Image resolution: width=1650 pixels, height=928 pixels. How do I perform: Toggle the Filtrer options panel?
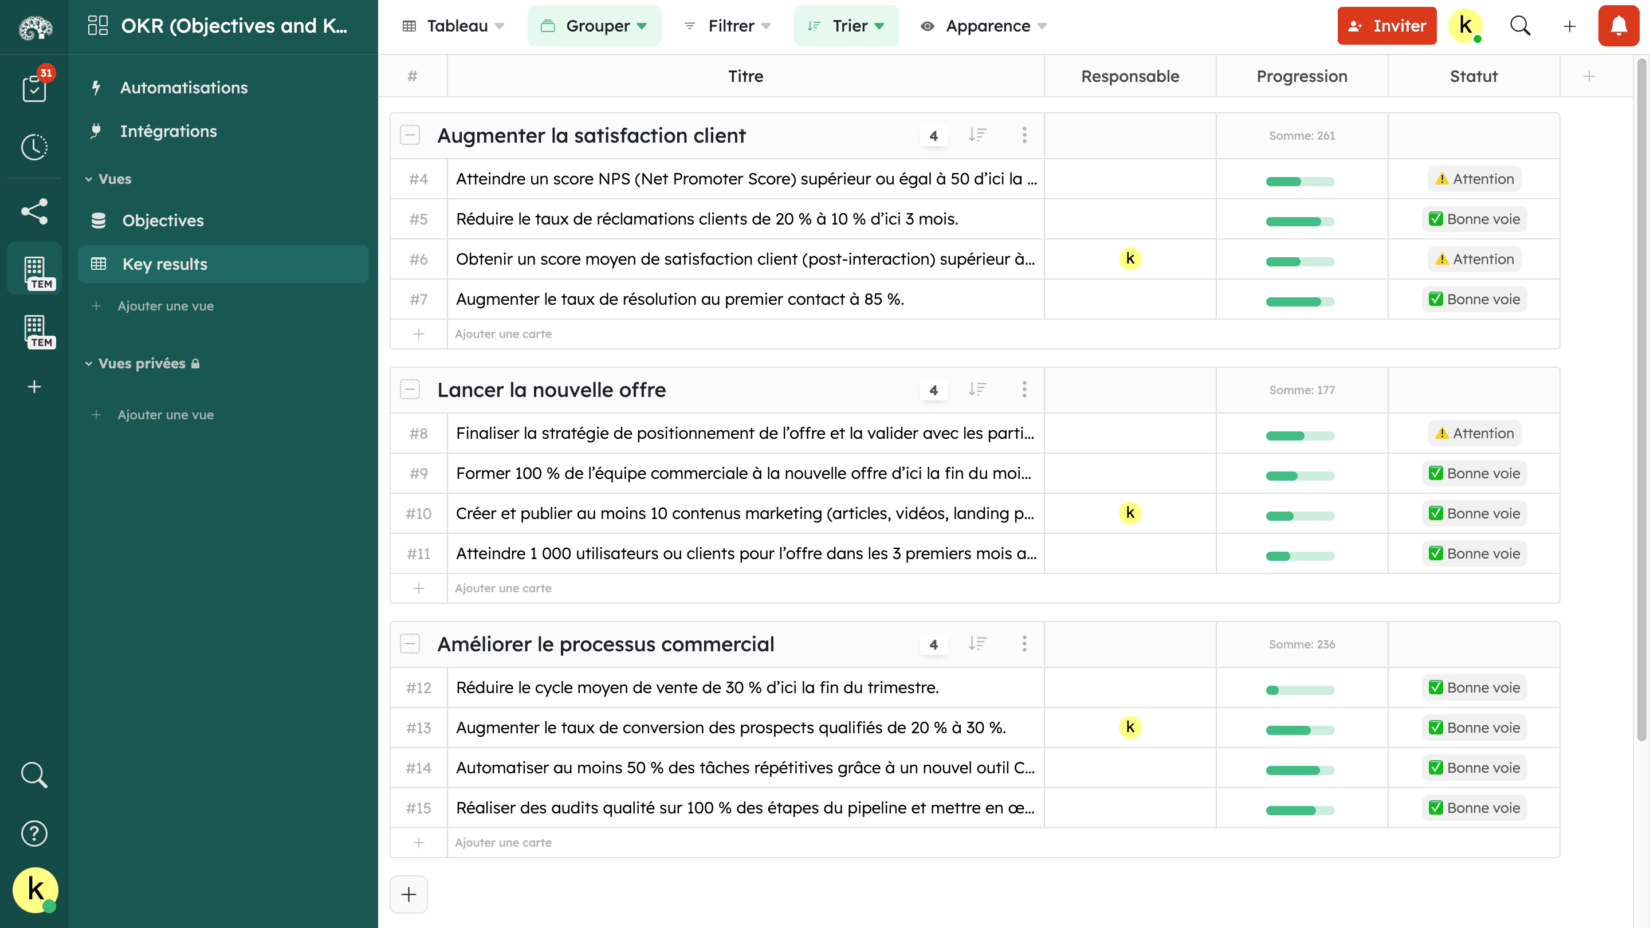[x=728, y=25]
